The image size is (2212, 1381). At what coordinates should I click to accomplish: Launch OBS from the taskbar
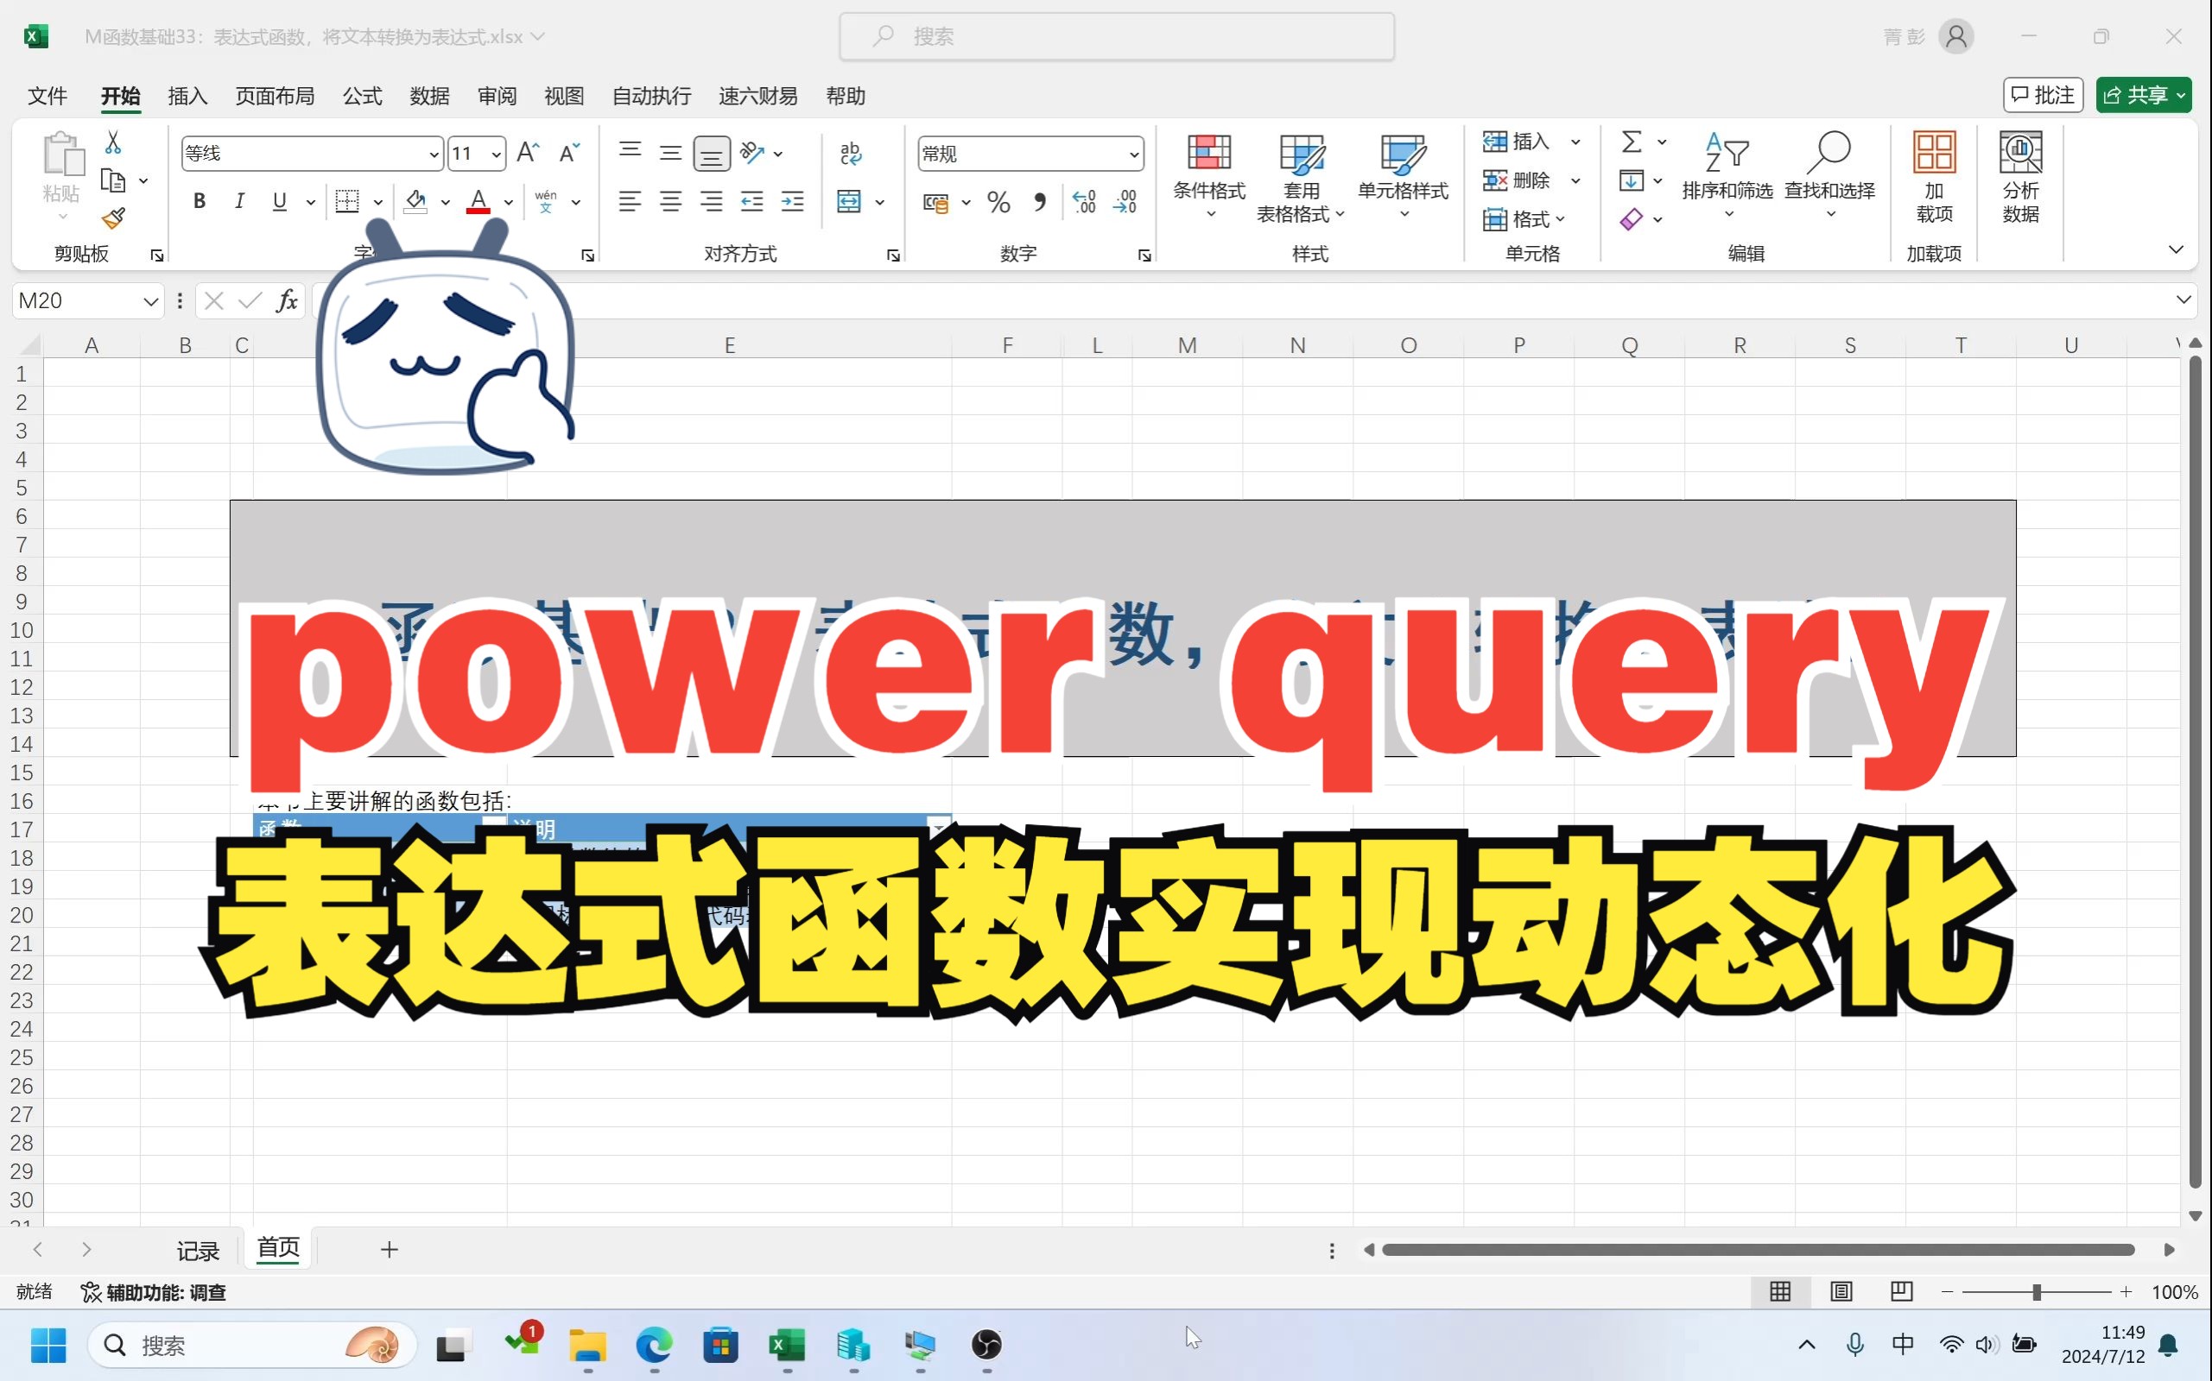coord(986,1346)
